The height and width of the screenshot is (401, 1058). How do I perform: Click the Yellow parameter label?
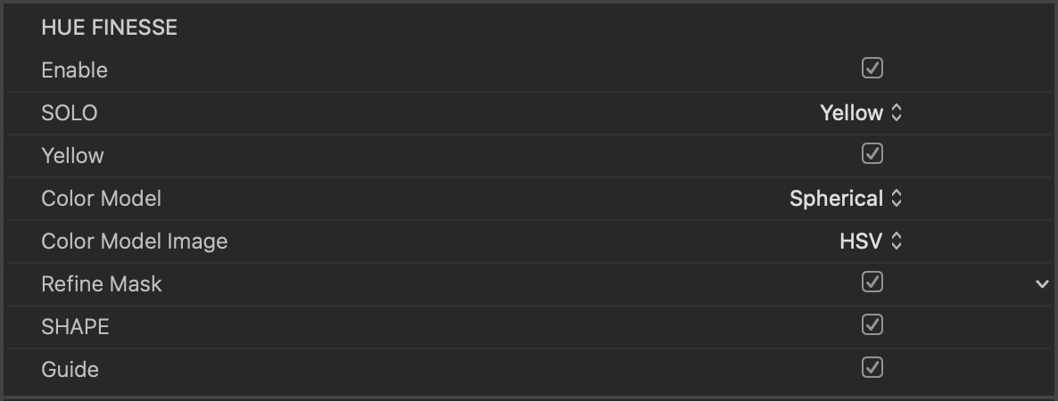72,156
